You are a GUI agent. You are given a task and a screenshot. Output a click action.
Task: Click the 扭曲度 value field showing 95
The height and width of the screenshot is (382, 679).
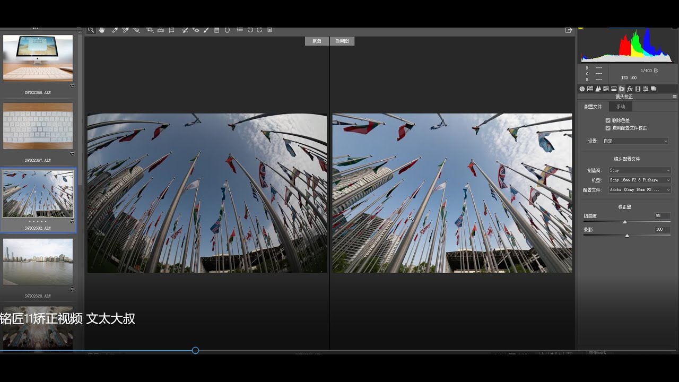coord(663,216)
